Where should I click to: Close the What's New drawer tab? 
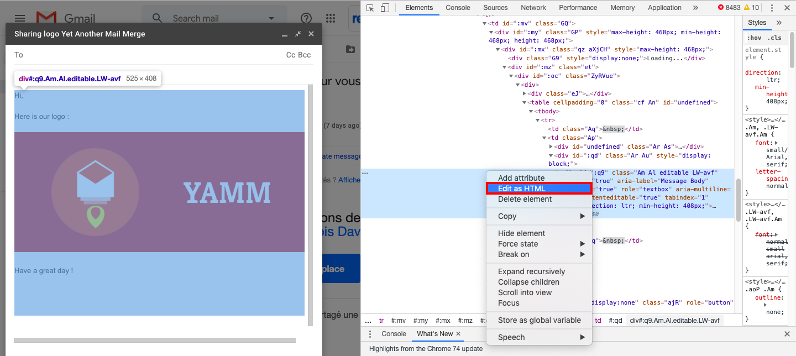click(x=458, y=334)
